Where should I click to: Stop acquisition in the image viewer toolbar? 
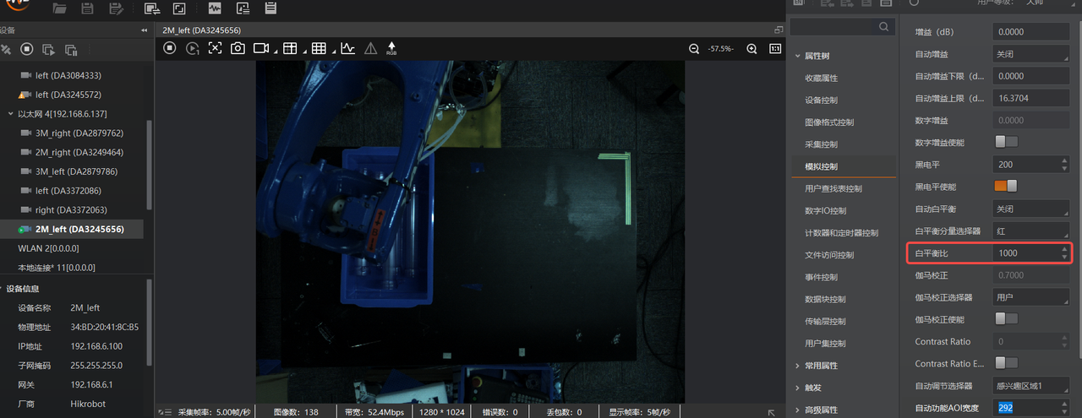coord(170,49)
